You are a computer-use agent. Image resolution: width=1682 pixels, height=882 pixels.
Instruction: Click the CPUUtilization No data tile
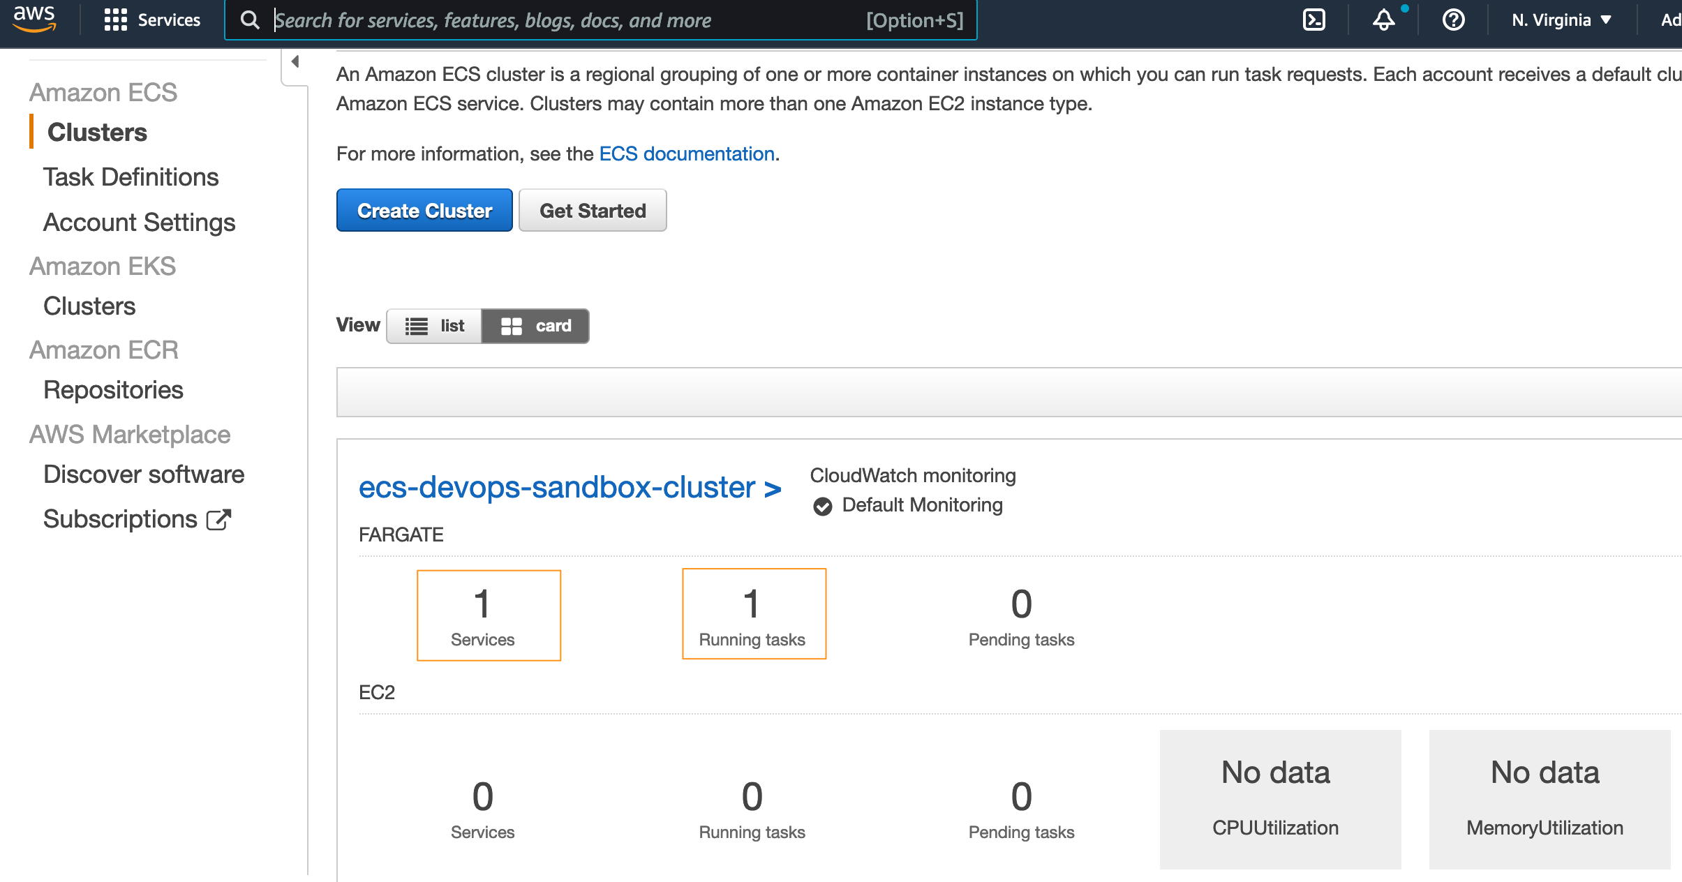(x=1280, y=799)
